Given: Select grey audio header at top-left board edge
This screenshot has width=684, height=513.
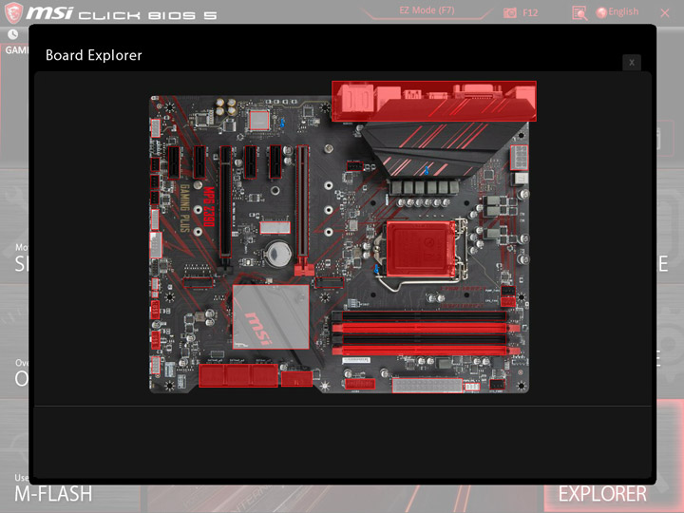Looking at the screenshot, I should click(x=155, y=128).
